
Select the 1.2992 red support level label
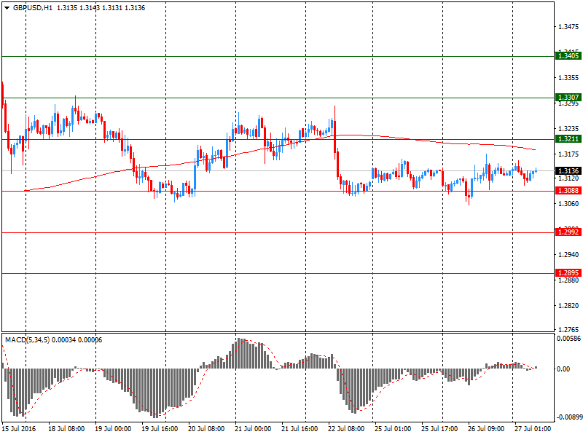[x=568, y=232]
